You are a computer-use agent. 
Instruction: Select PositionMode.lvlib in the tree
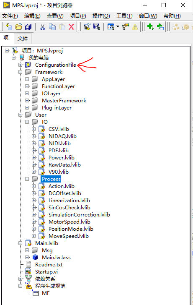[71, 229]
